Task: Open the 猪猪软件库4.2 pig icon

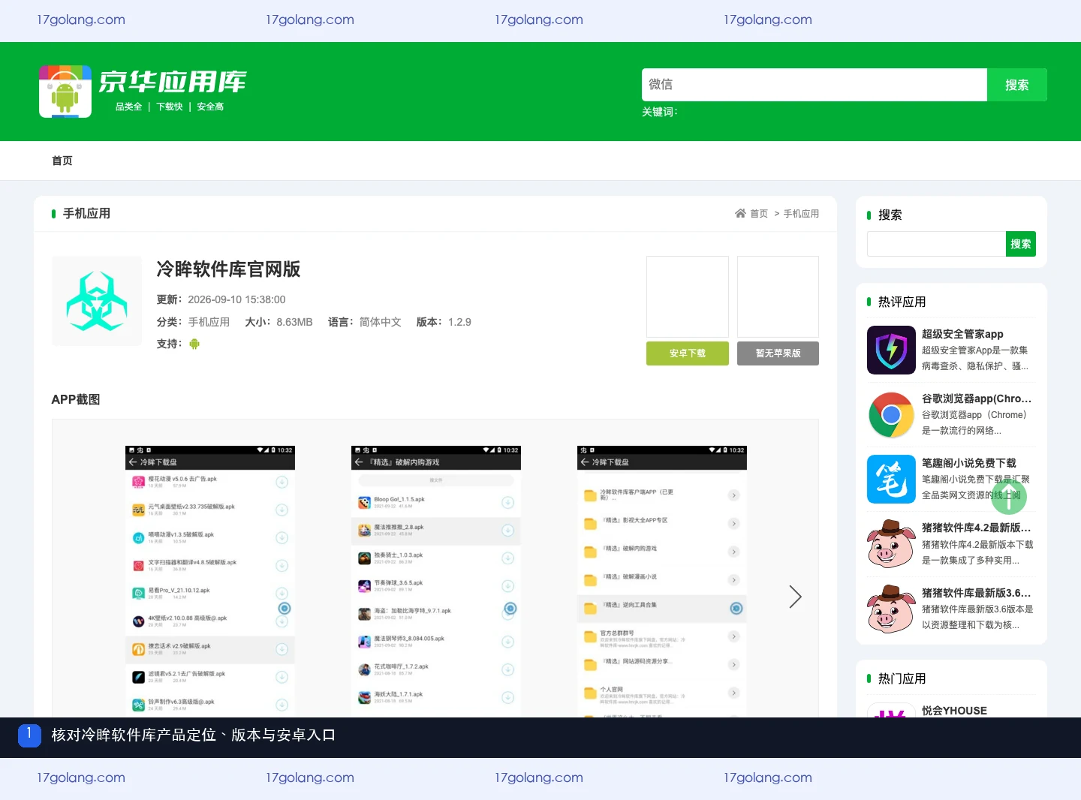Action: tap(891, 544)
